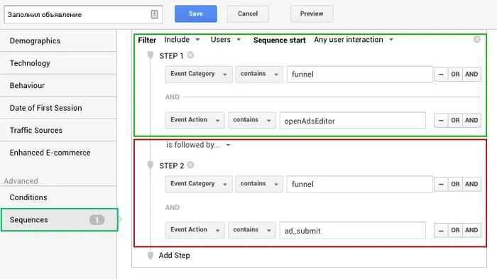
Task: Open Step 2 Event Action contains operator
Action: coord(251,230)
